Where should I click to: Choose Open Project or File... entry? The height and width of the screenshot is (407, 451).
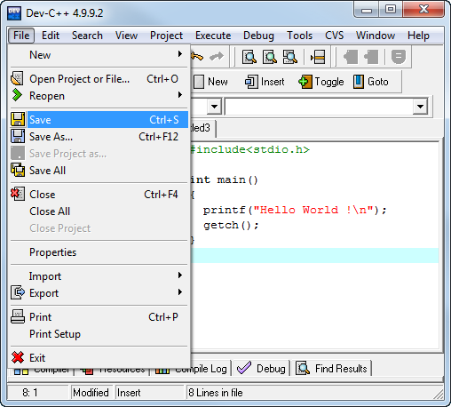pyautogui.click(x=99, y=79)
